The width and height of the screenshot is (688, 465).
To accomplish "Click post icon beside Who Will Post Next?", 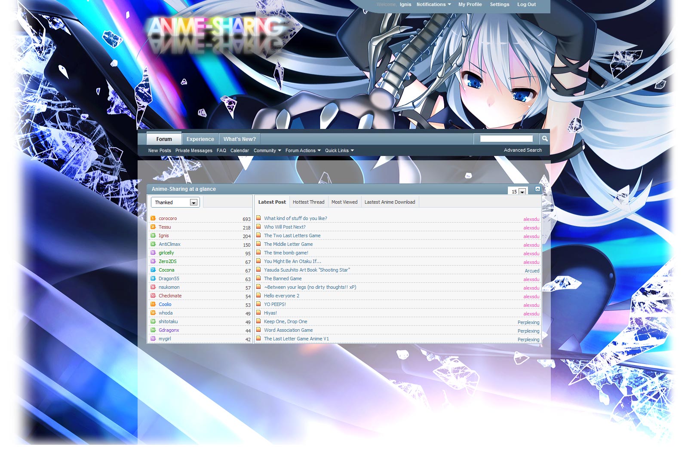I will click(x=258, y=226).
